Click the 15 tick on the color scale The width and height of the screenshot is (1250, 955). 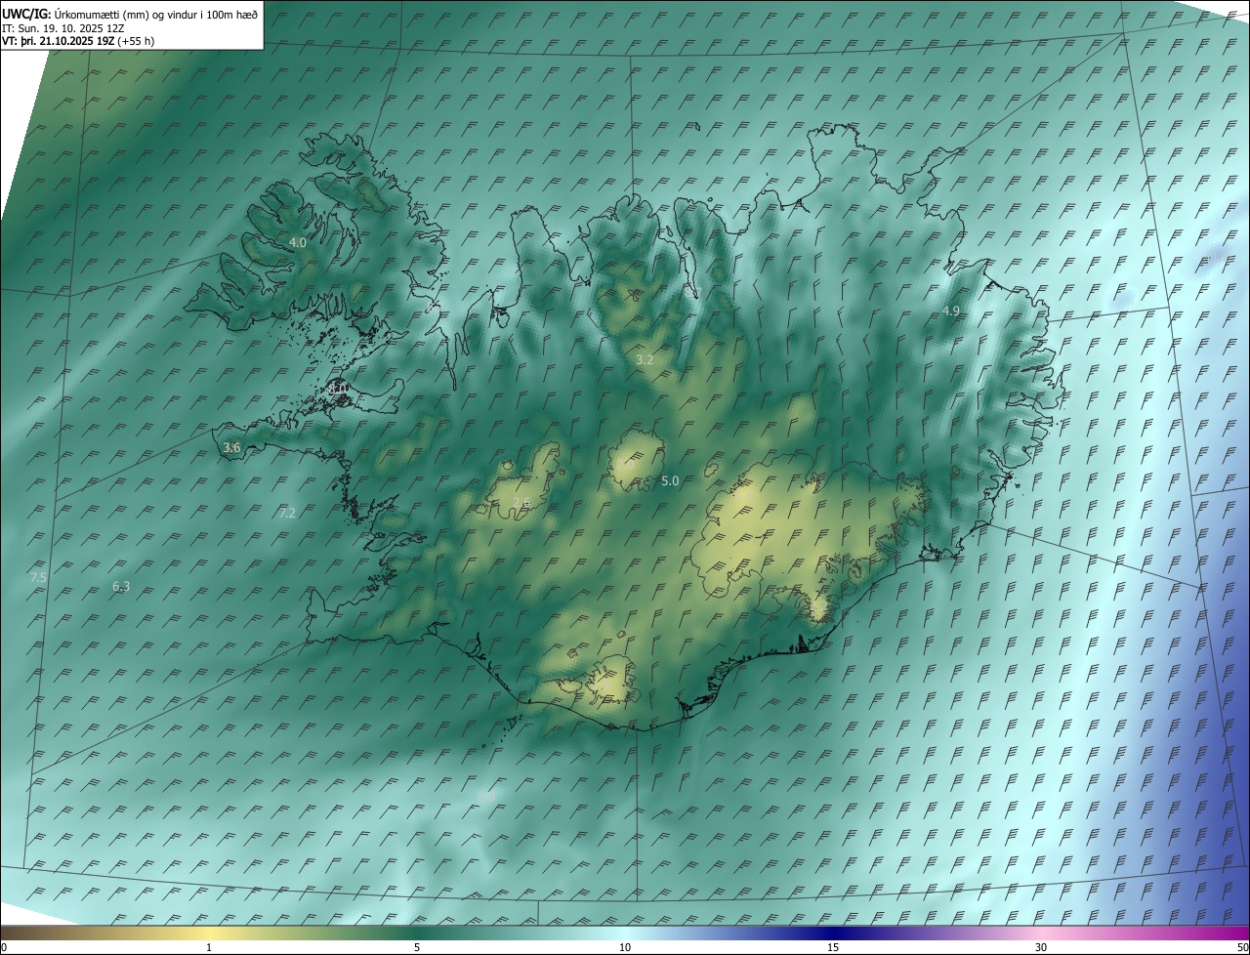(x=833, y=947)
